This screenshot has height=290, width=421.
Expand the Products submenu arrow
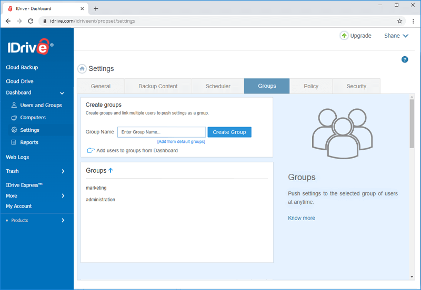(63, 220)
